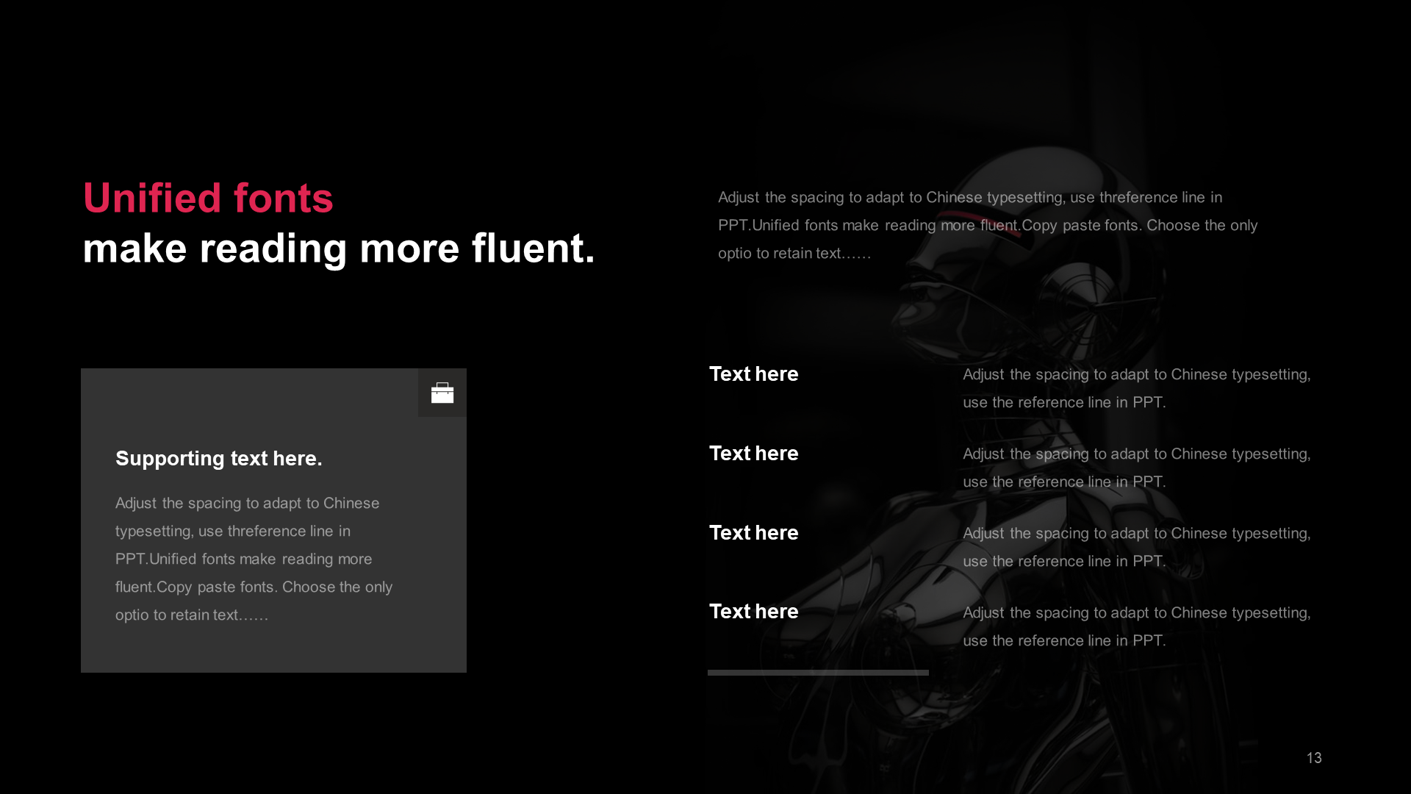Click the top-right intro paragraph about spacing

click(x=988, y=225)
